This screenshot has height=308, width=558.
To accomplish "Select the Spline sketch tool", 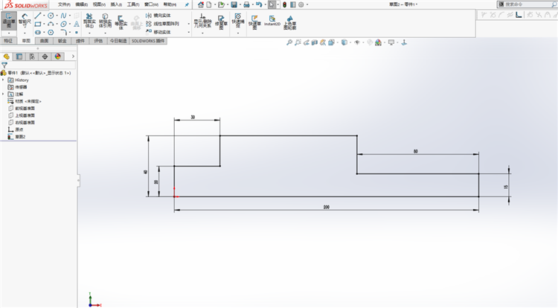I will click(63, 16).
